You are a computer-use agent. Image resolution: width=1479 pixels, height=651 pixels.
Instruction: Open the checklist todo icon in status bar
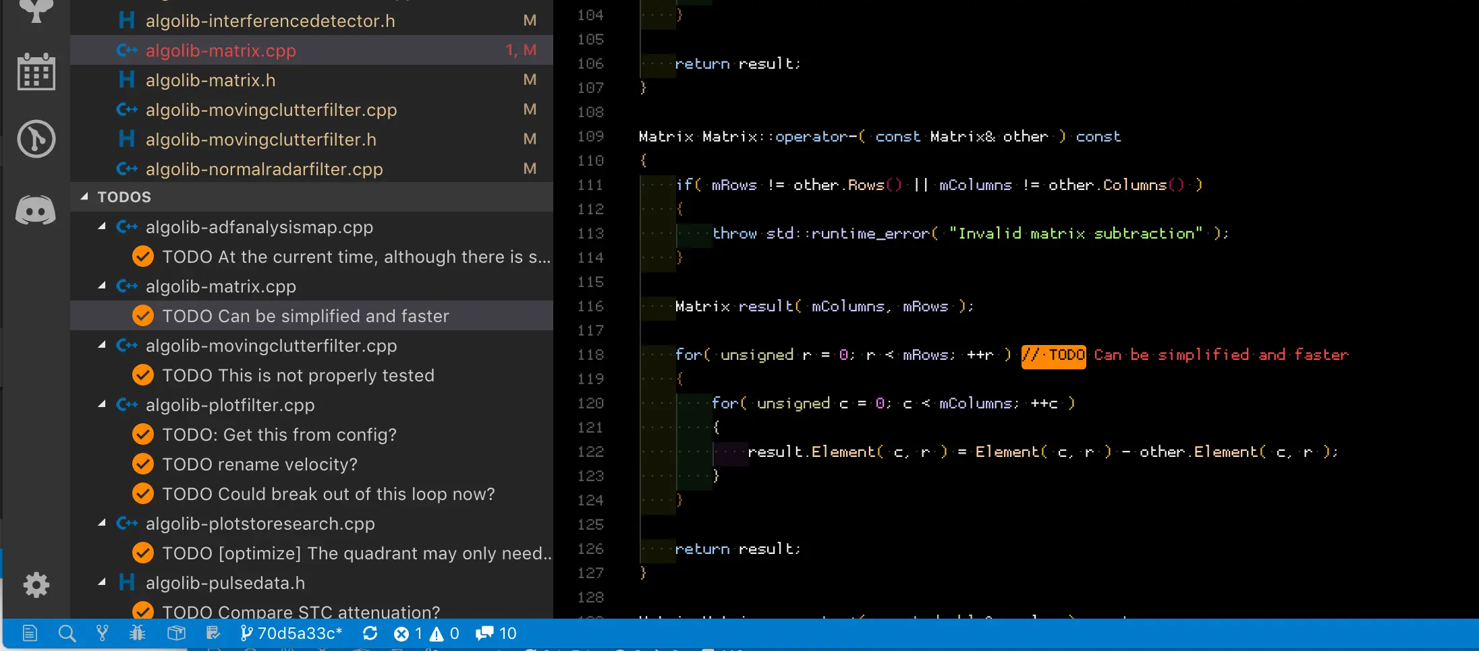point(213,633)
